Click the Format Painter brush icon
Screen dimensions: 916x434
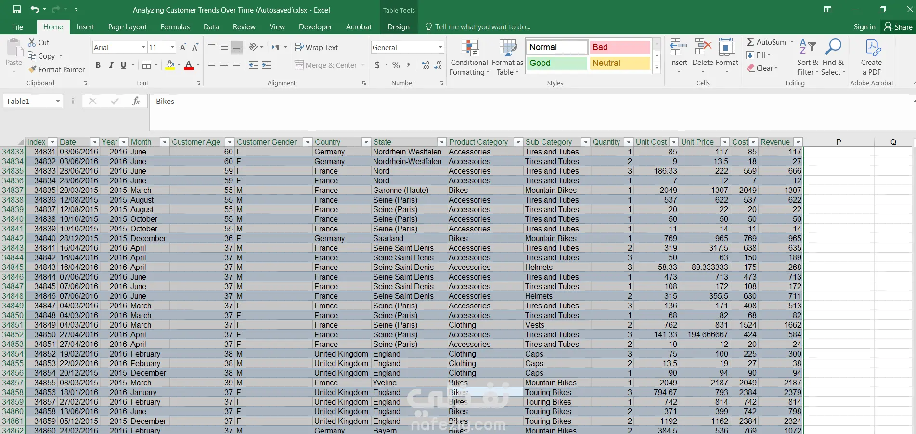click(32, 70)
